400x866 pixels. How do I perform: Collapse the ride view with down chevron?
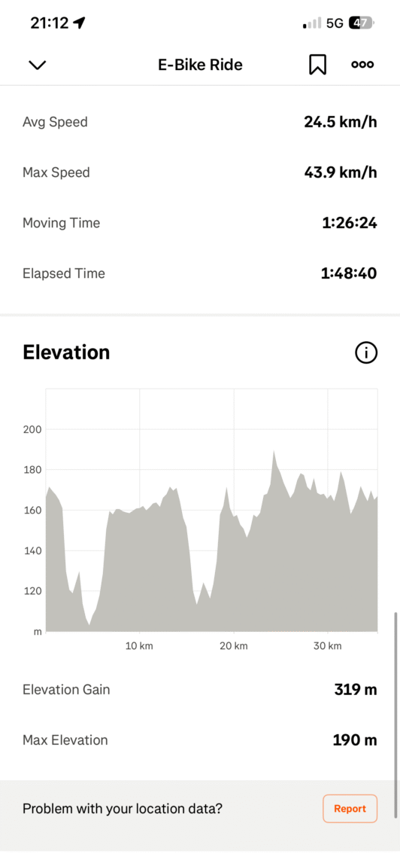(x=37, y=65)
